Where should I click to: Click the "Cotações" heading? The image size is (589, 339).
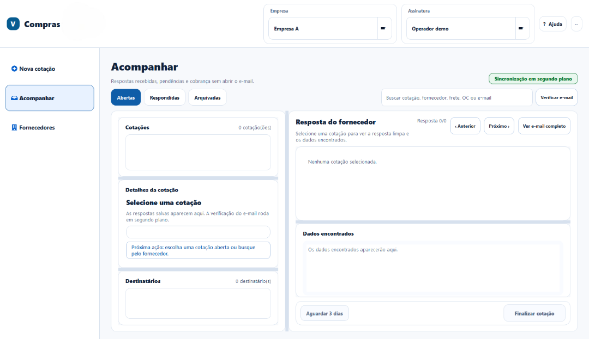point(137,127)
